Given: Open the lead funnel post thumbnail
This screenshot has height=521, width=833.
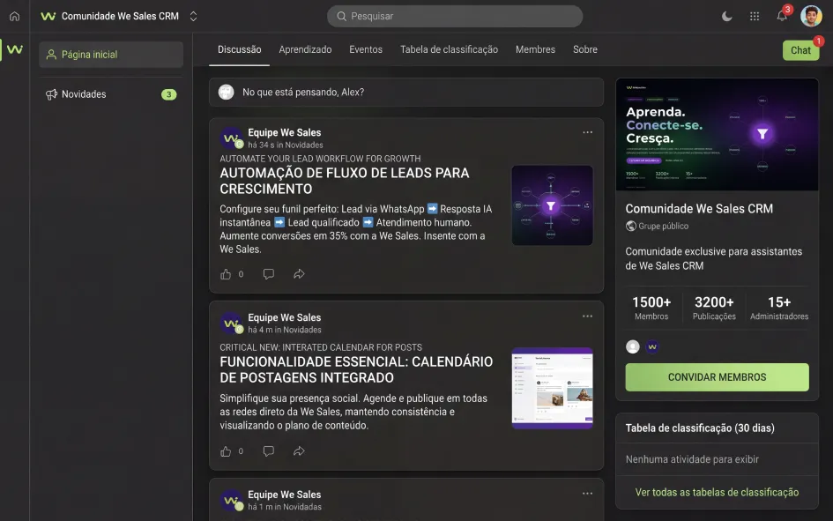Looking at the screenshot, I should [x=552, y=205].
